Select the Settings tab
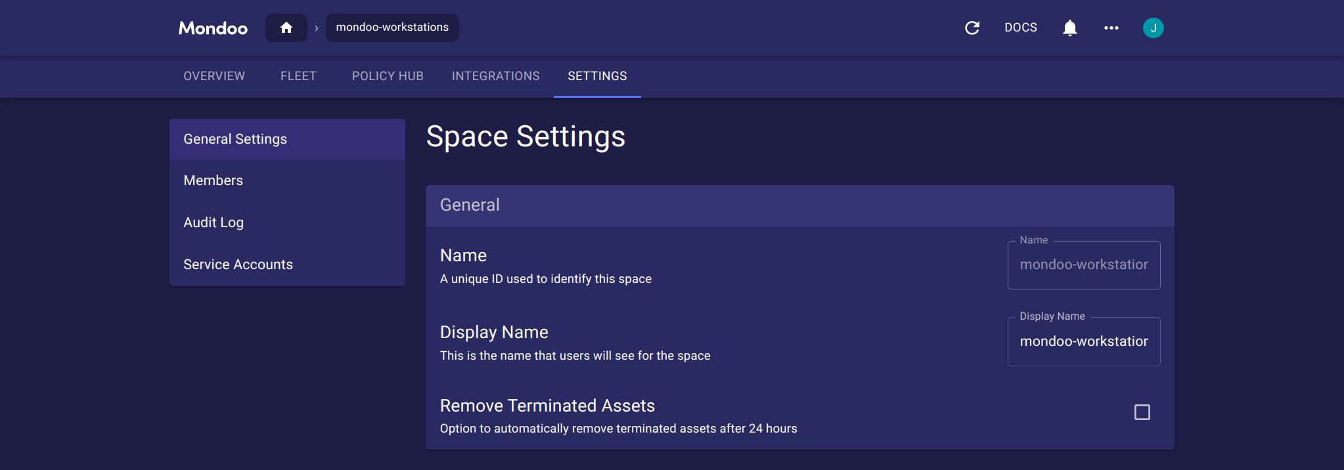The height and width of the screenshot is (470, 1344). point(597,76)
